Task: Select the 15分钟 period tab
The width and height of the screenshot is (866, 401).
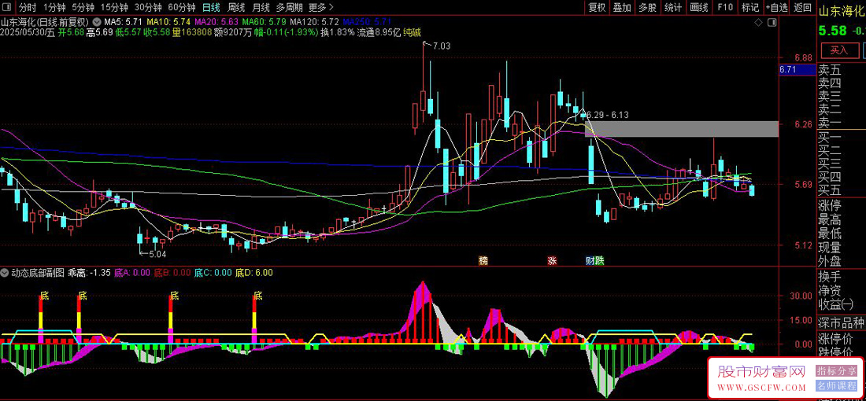Action: [x=114, y=7]
